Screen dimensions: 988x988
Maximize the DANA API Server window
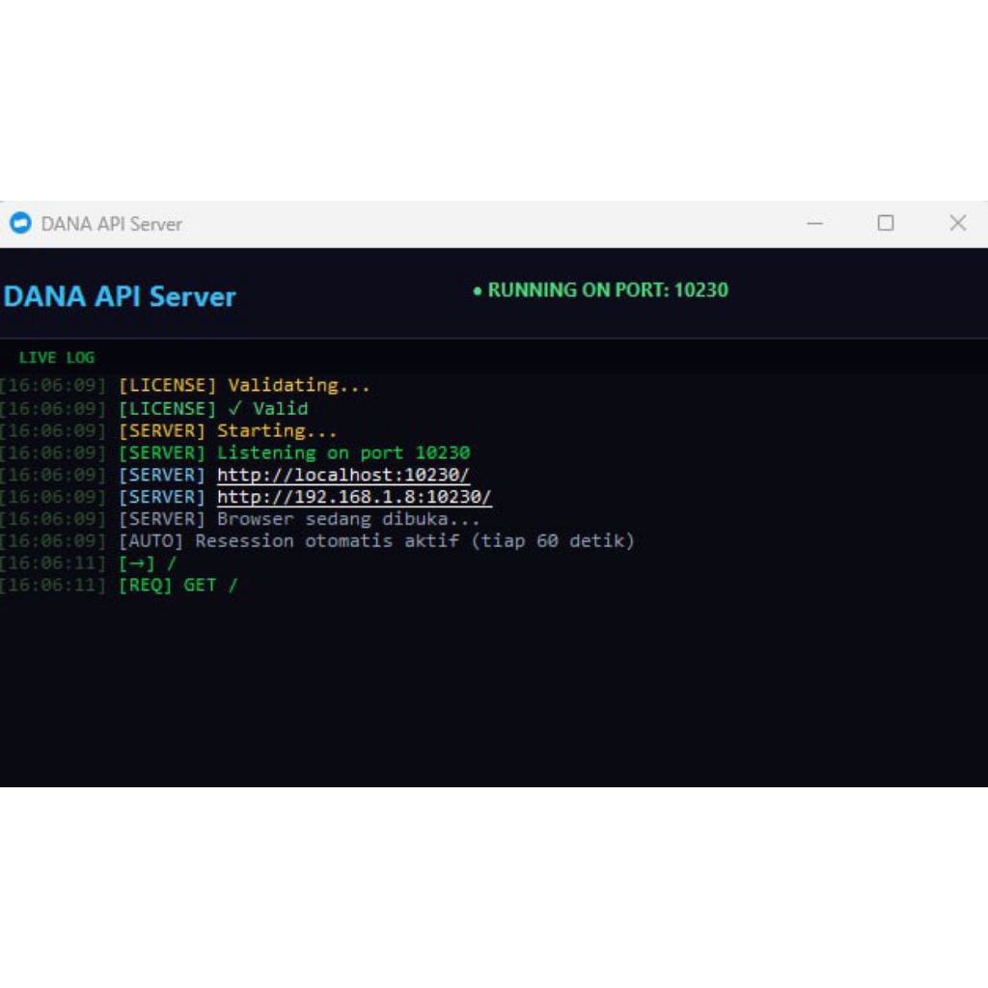[x=886, y=223]
